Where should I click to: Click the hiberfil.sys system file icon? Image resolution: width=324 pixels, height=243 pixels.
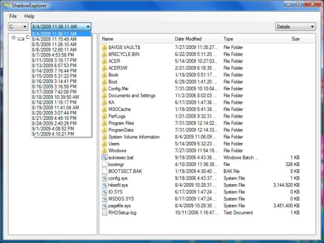(x=104, y=185)
